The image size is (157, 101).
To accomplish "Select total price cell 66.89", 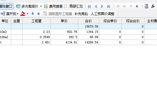I will 89,37.
